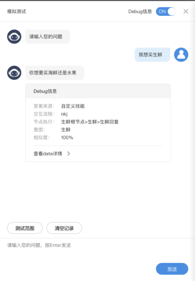Screen dimensions: 195x281
Task: Click the 清空记录 button
Action: click(64, 228)
